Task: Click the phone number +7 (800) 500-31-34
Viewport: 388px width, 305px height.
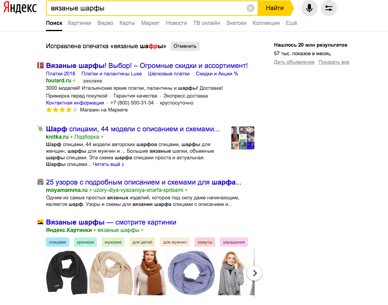Action: [132, 103]
